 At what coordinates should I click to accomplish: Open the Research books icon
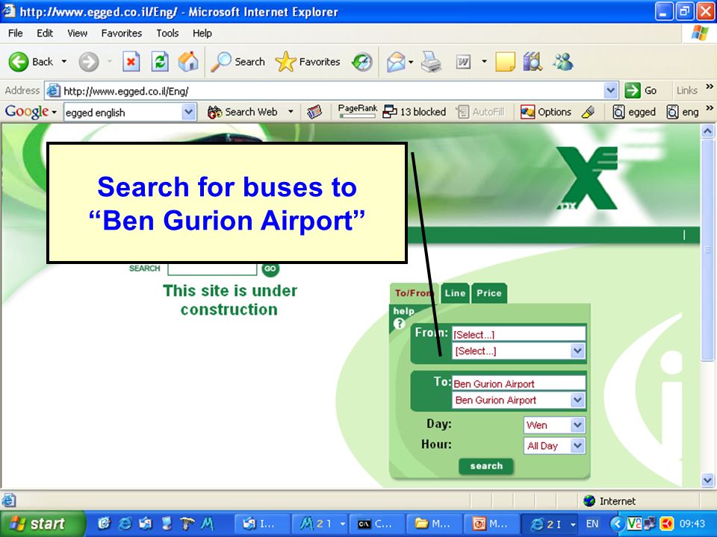(533, 62)
